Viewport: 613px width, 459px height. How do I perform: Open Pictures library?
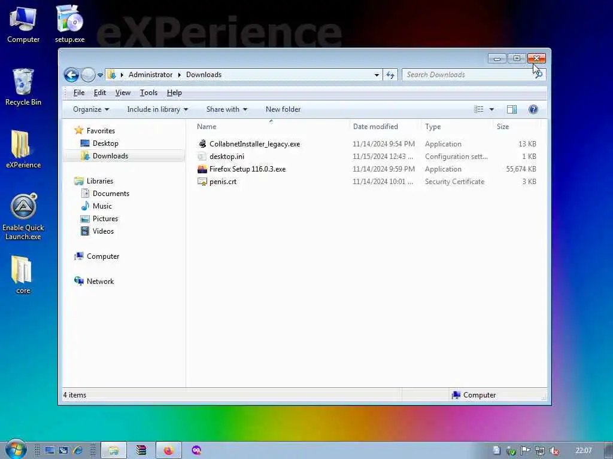tap(105, 219)
